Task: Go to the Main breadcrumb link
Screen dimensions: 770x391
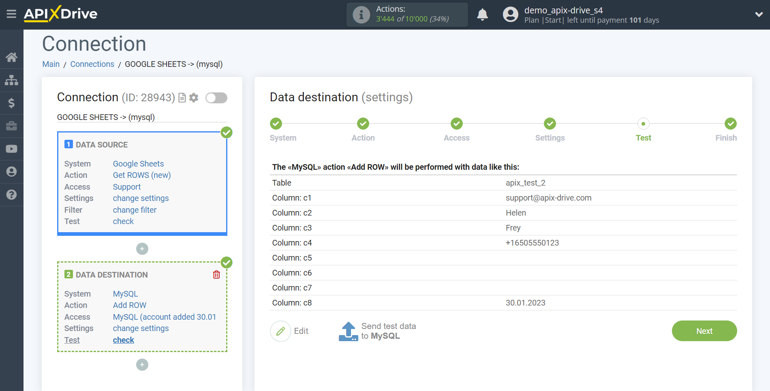Action: pyautogui.click(x=51, y=64)
